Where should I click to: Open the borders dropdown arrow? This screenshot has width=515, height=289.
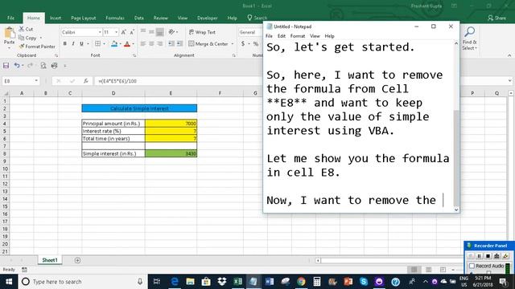tap(104, 44)
